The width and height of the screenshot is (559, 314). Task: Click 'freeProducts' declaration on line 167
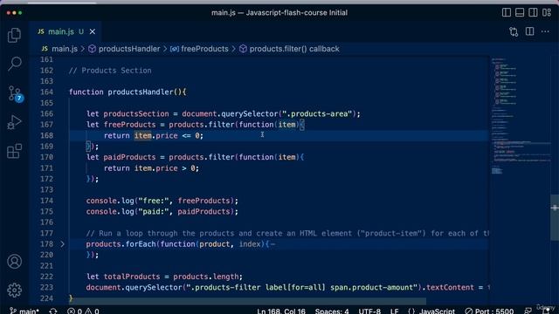(130, 125)
